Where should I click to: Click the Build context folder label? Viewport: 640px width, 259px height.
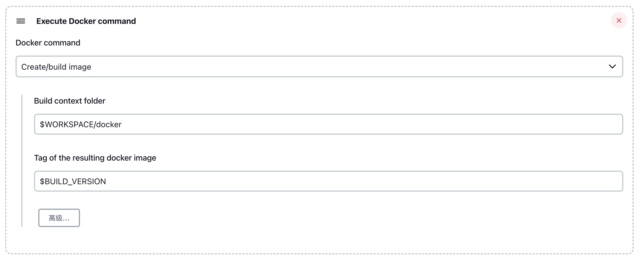click(x=70, y=101)
